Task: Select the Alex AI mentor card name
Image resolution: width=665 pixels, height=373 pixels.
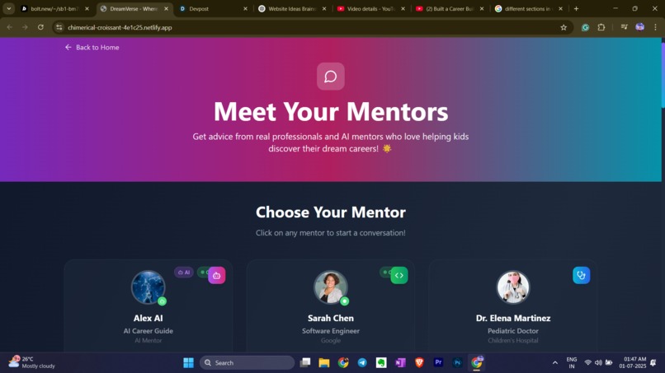Action: coord(148,318)
